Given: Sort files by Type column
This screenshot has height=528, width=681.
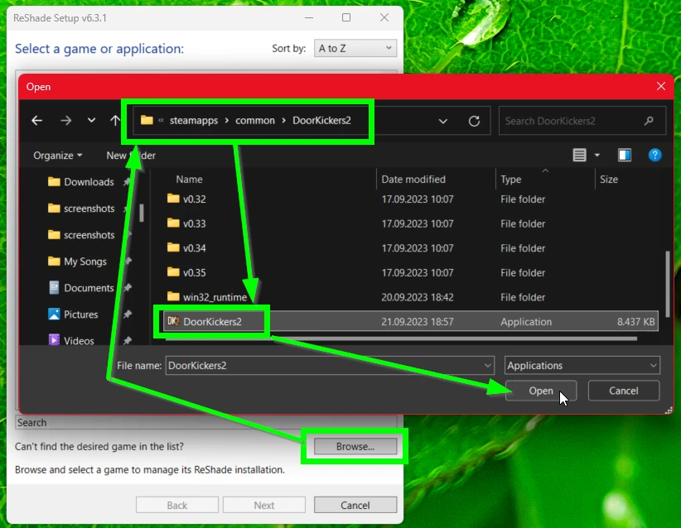Looking at the screenshot, I should (510, 180).
